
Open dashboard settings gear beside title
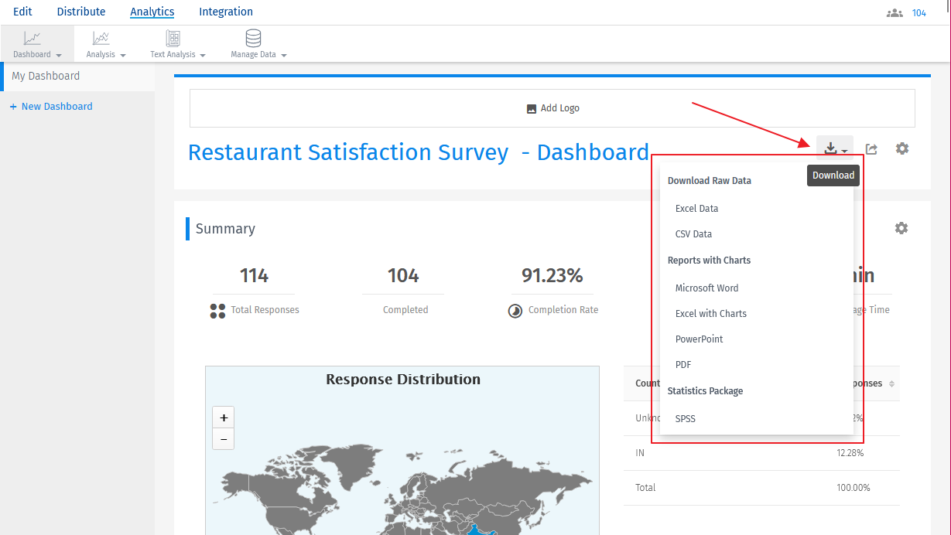[x=901, y=148]
